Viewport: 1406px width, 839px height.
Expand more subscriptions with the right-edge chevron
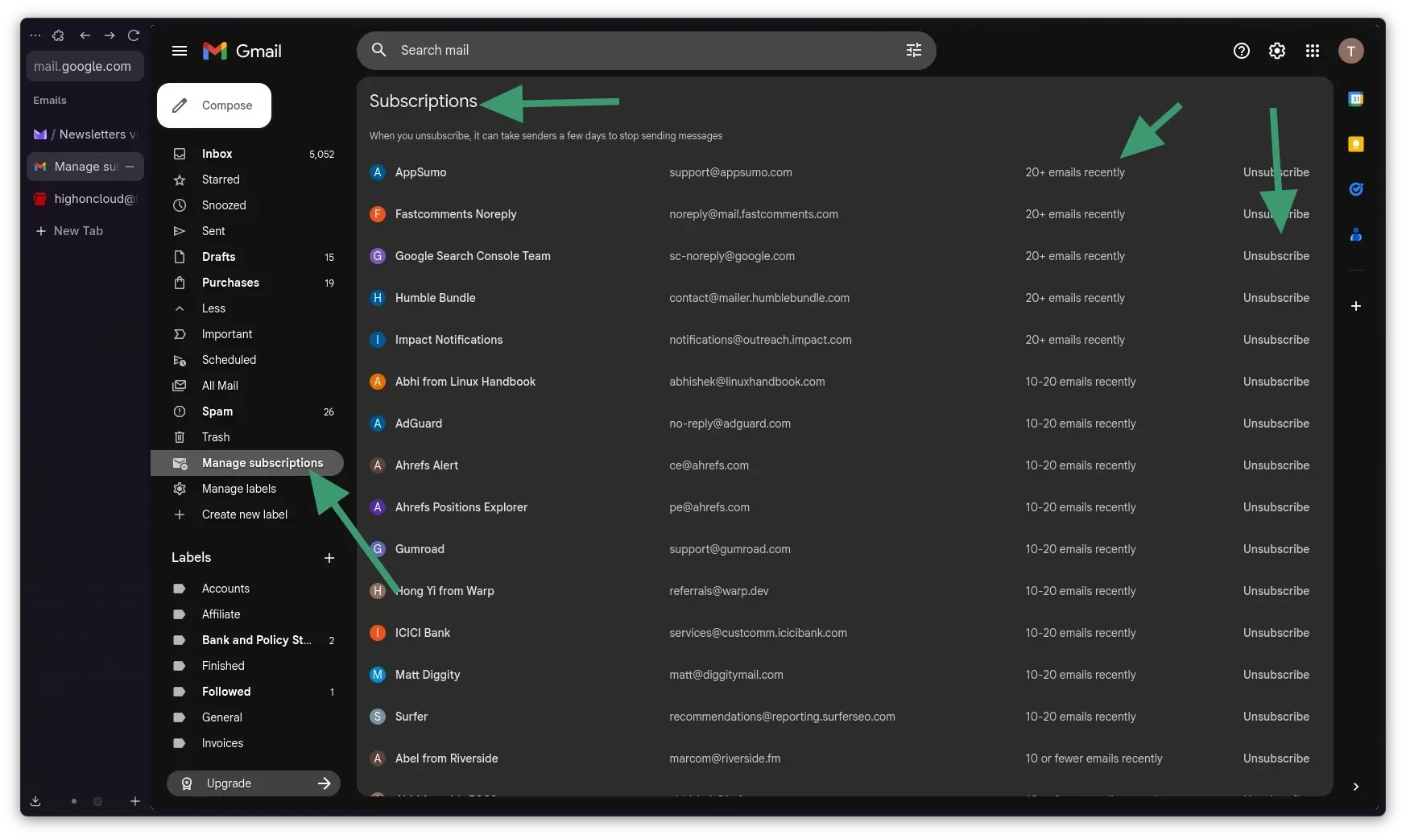tap(1355, 787)
